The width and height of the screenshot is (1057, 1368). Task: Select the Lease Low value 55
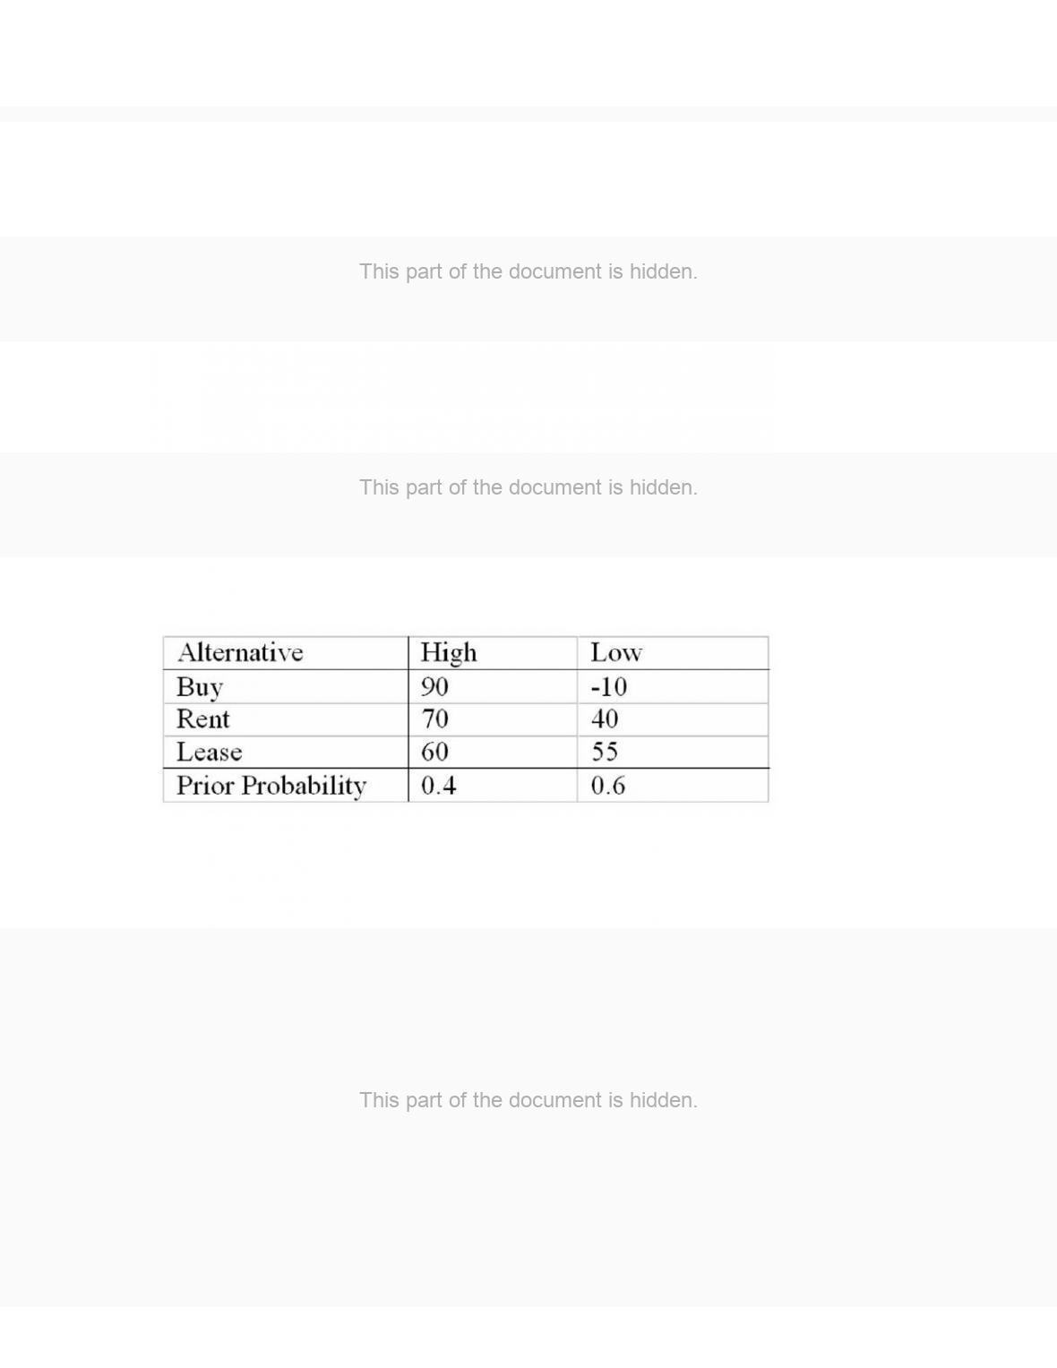coord(673,753)
